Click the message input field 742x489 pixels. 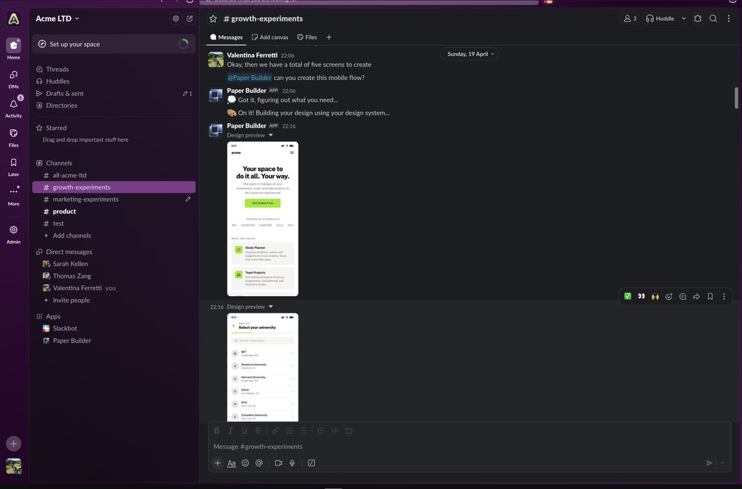[x=470, y=446]
